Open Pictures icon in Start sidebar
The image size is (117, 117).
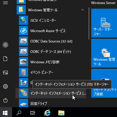5,73
